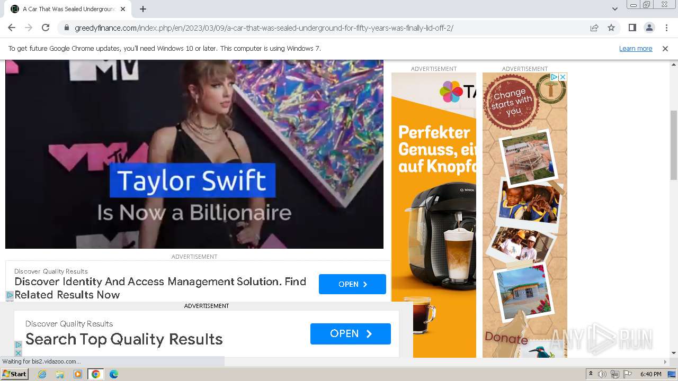
Task: Open the side panel icon
Action: (632, 28)
